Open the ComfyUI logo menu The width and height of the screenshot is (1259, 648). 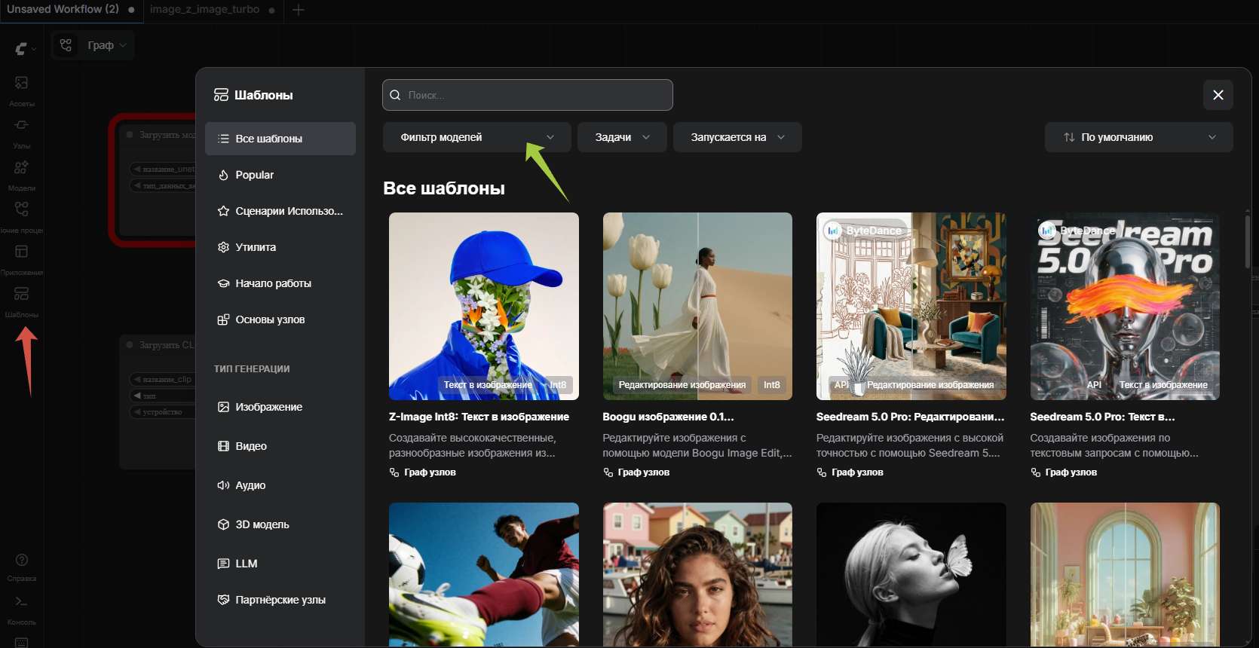(x=25, y=49)
